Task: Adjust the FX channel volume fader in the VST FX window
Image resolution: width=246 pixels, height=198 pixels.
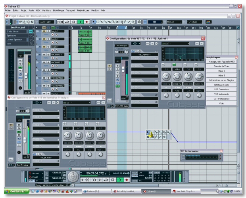Action: click(123, 69)
